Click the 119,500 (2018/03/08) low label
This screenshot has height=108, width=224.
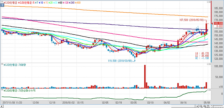(120, 61)
